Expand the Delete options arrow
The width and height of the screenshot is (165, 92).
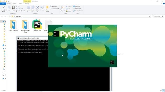pos(38,11)
